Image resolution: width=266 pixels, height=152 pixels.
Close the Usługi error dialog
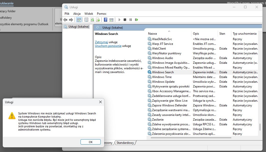pyautogui.click(x=100, y=102)
